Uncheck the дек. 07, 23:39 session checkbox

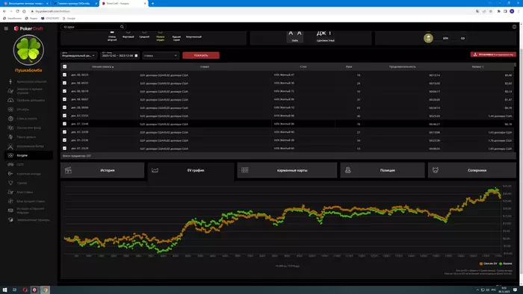[65, 132]
